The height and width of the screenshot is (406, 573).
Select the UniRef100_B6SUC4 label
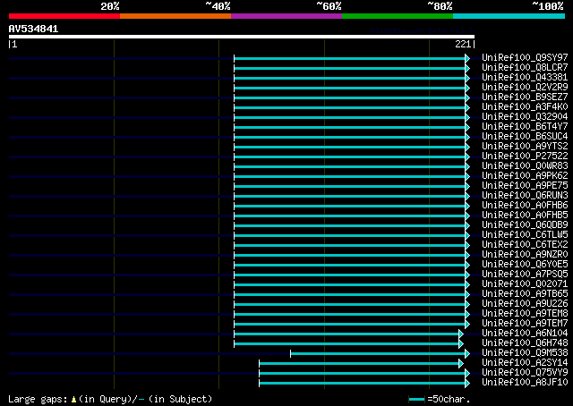(x=525, y=137)
